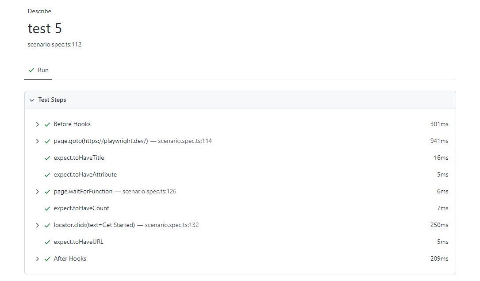
Task: Select the Run tab
Action: point(38,70)
